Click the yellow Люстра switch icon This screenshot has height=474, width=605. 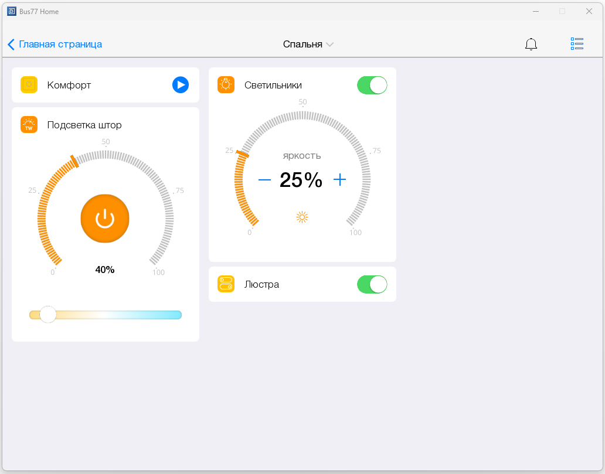click(226, 284)
